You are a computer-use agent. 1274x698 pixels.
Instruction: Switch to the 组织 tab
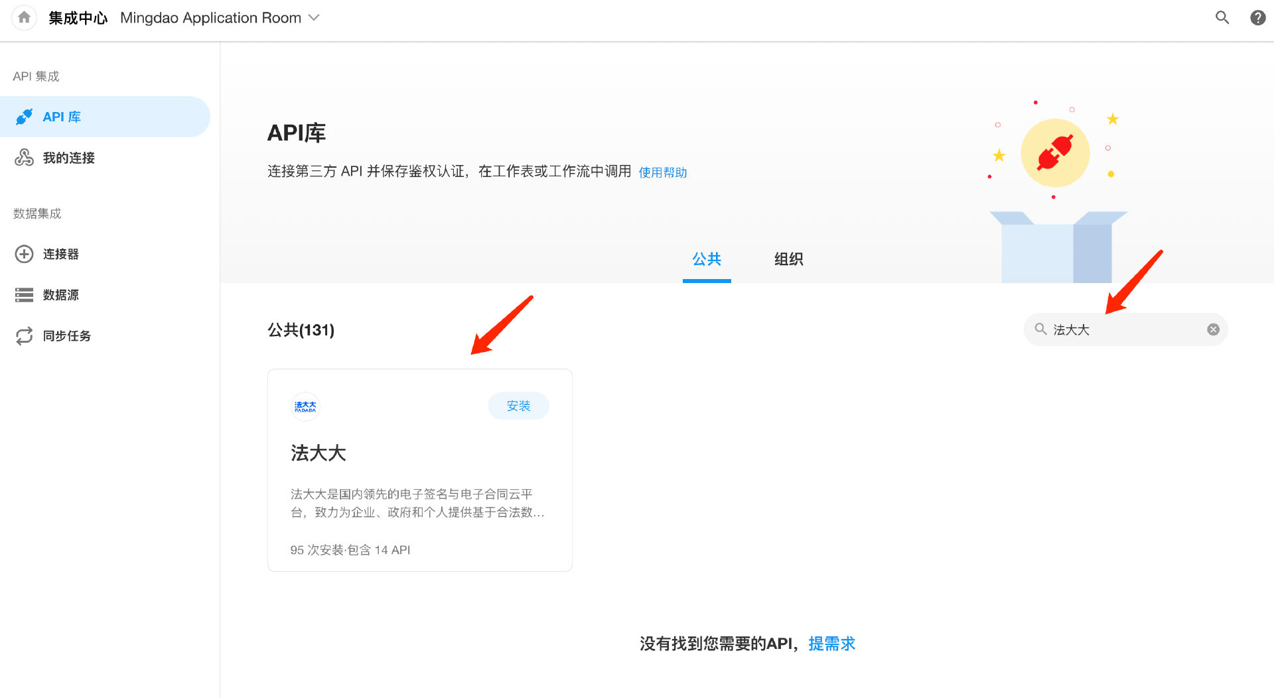coord(788,259)
